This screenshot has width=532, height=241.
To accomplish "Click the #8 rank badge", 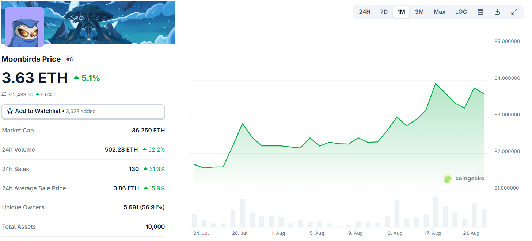I will pos(69,59).
